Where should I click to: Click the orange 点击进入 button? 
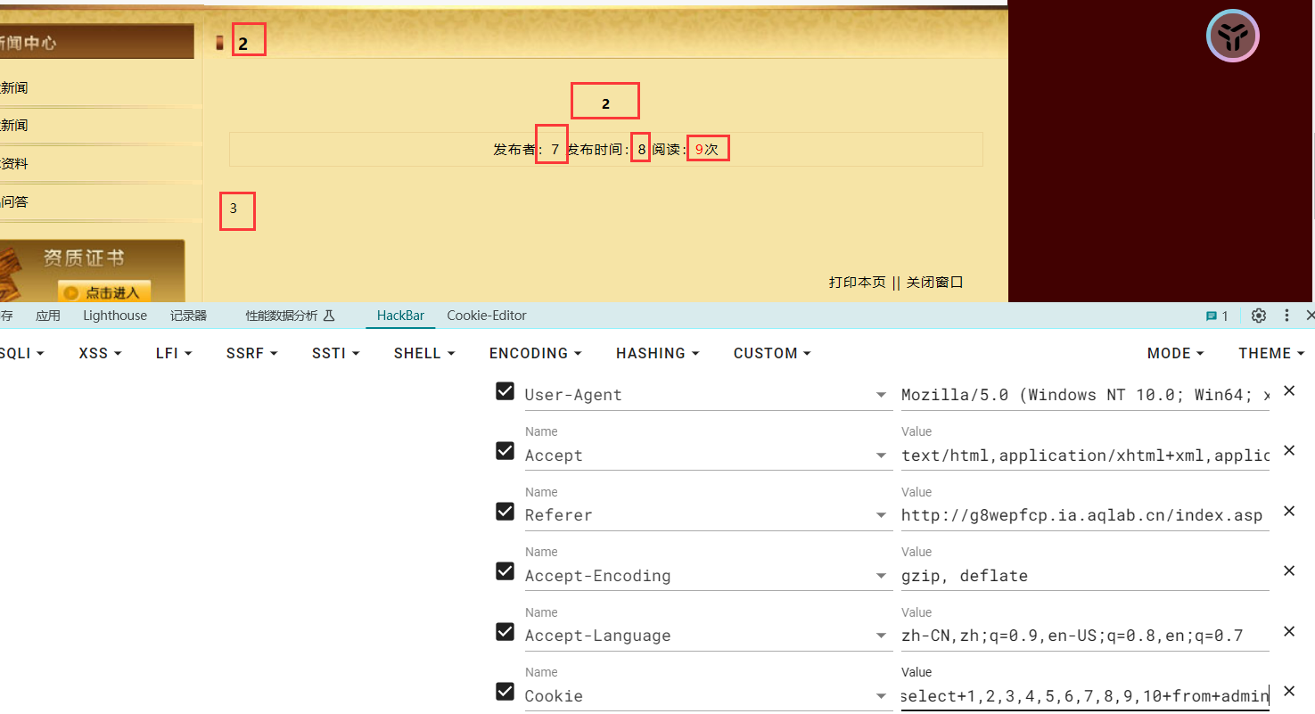pos(104,292)
